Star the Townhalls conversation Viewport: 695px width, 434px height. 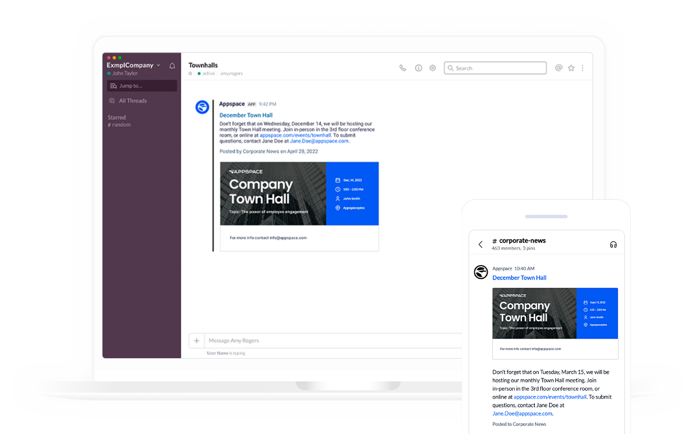pyautogui.click(x=191, y=73)
